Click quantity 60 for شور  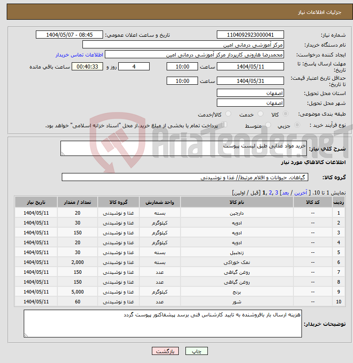pos(77,302)
